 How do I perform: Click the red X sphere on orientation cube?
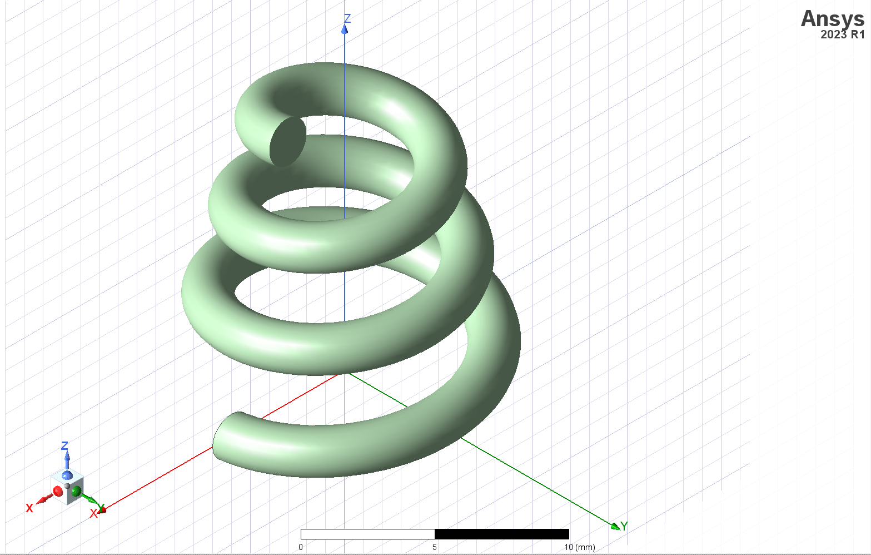(x=57, y=491)
